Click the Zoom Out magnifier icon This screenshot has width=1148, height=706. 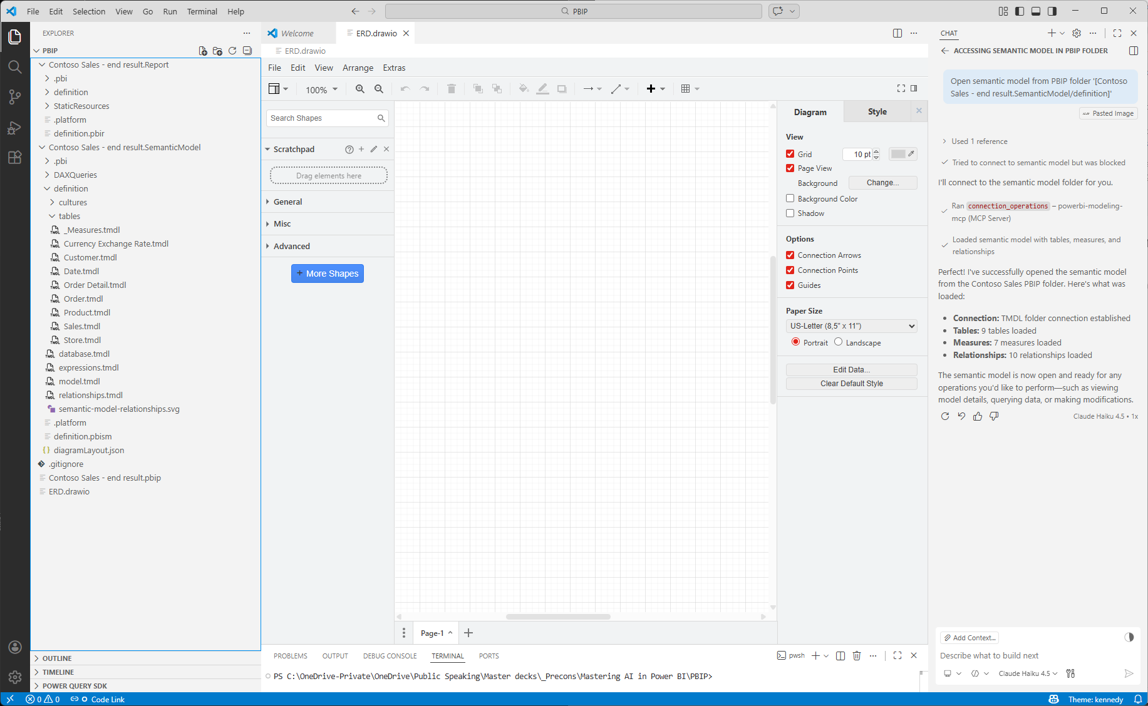tap(379, 89)
